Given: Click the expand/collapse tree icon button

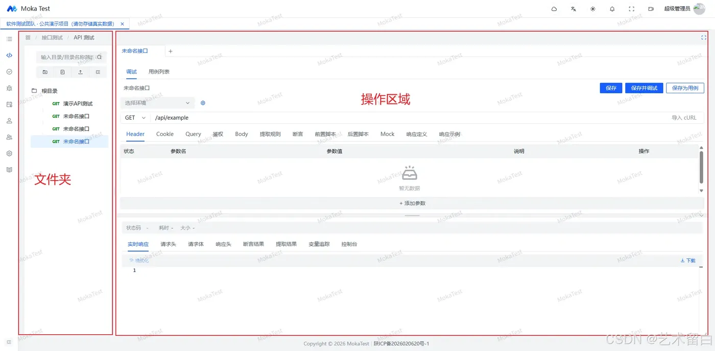Looking at the screenshot, I should [98, 72].
